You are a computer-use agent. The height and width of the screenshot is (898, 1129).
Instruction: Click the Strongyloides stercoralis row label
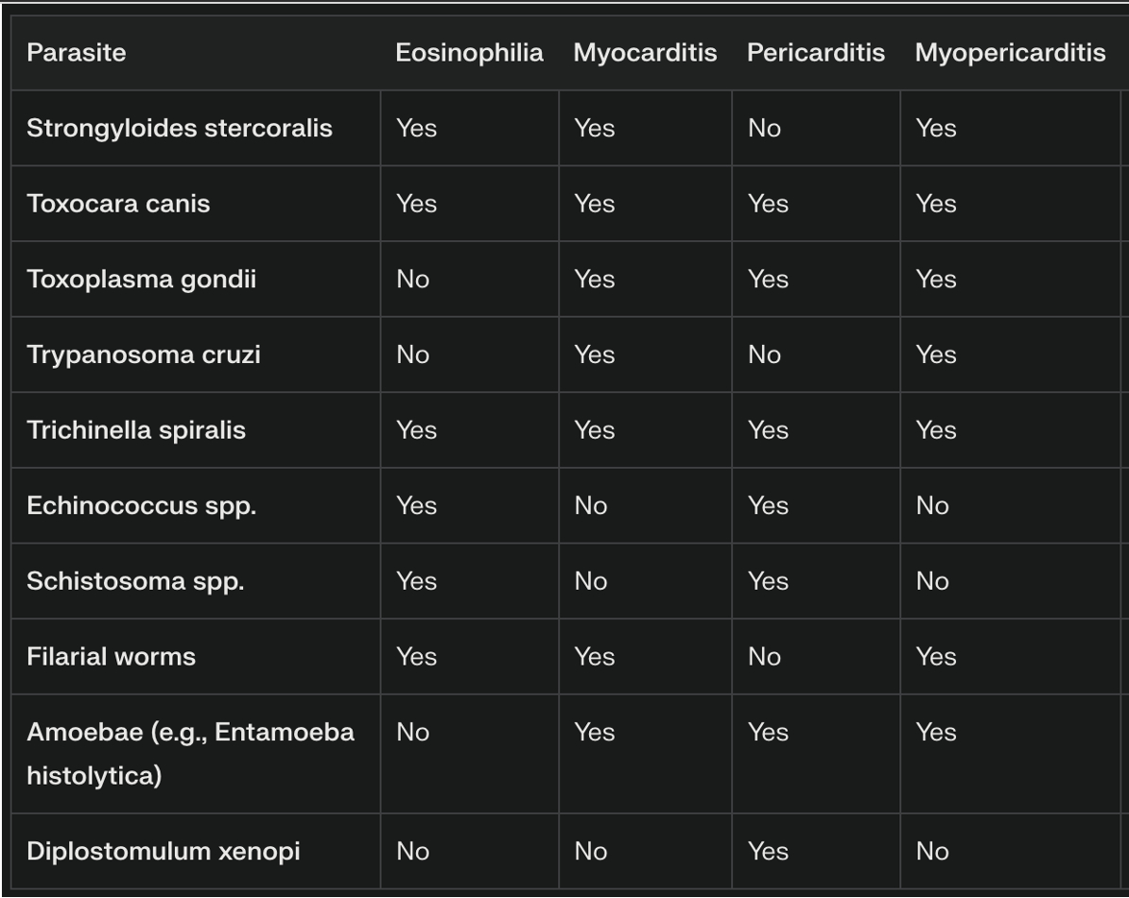[180, 128]
